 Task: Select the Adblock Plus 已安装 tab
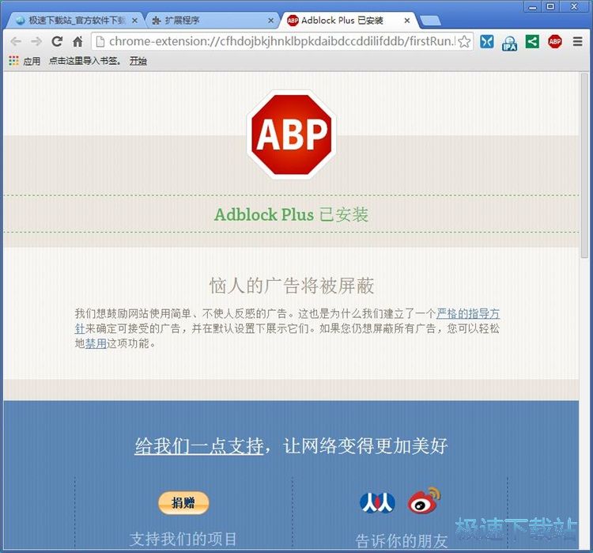[342, 21]
